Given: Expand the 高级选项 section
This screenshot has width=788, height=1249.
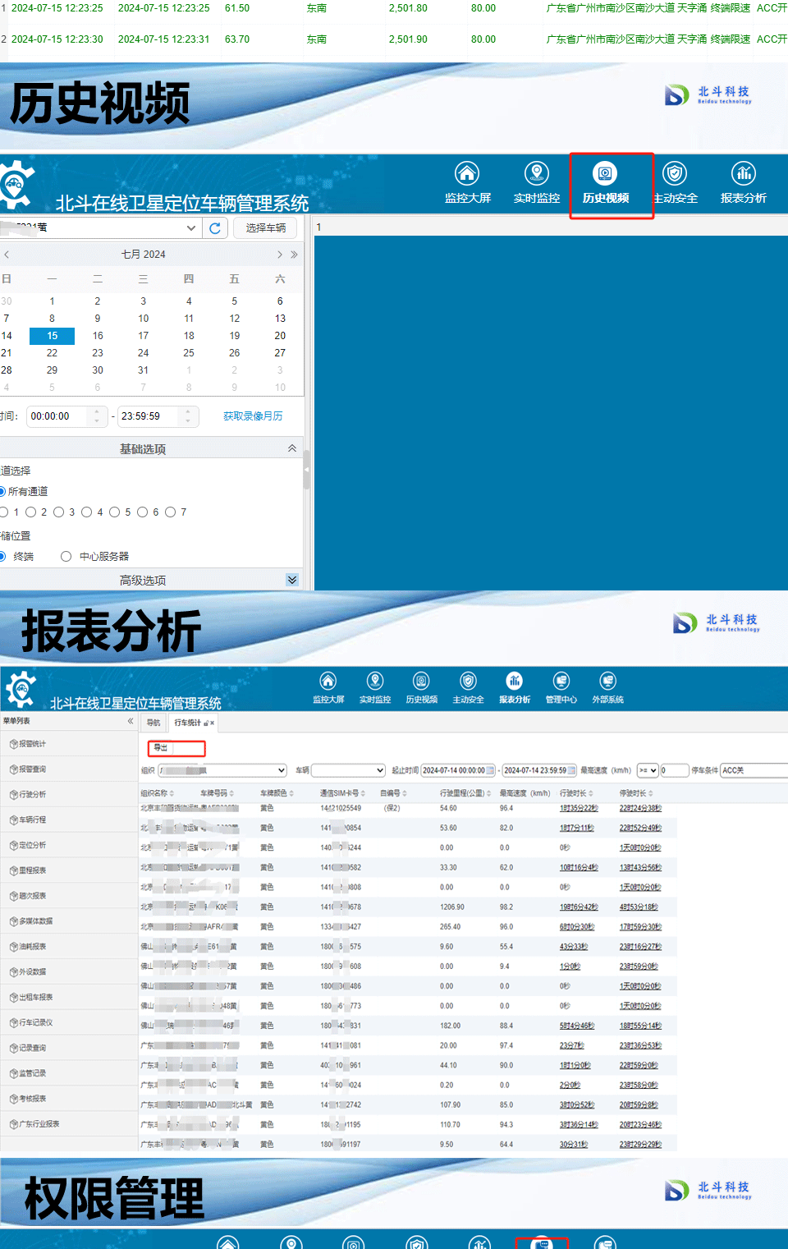Looking at the screenshot, I should [x=291, y=580].
